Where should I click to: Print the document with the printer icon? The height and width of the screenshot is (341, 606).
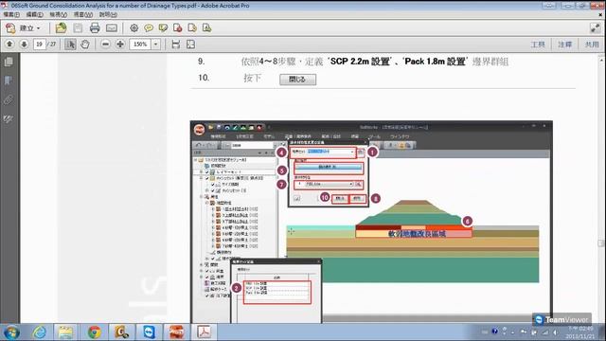[95, 27]
